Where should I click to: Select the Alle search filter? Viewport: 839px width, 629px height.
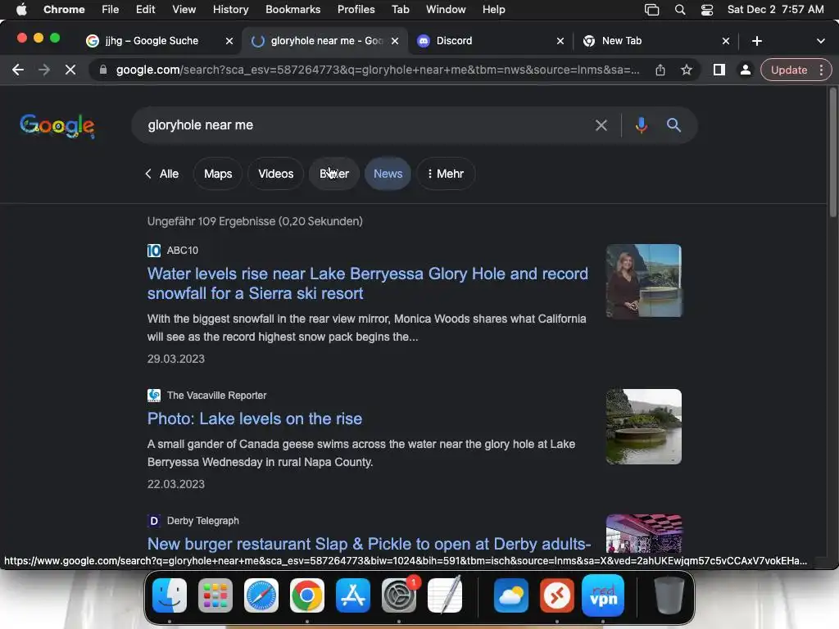point(163,174)
